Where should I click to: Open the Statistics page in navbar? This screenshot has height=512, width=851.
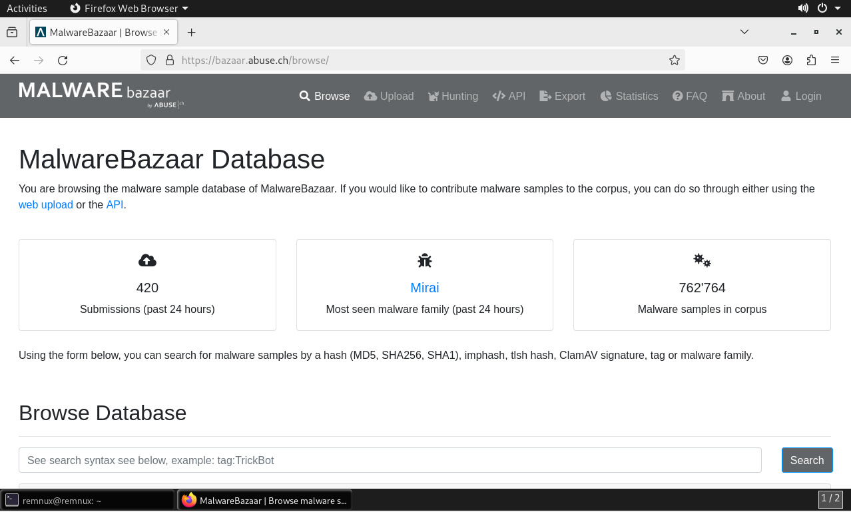pos(629,96)
